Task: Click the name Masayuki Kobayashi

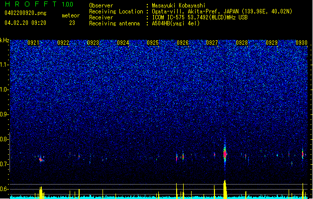Action: point(179,5)
